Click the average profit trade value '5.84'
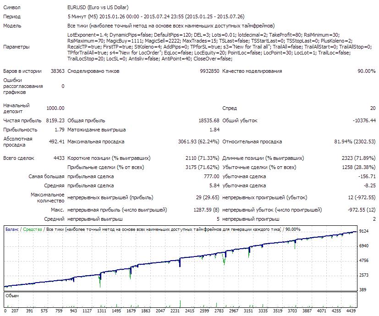Image resolution: width=379 pixels, height=316 pixels. tap(214, 186)
